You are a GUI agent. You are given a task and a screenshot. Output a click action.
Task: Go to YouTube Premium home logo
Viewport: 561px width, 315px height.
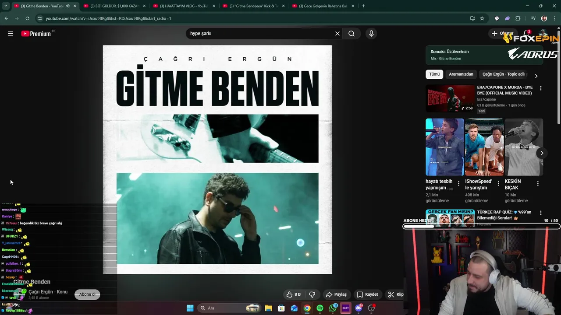[36, 34]
